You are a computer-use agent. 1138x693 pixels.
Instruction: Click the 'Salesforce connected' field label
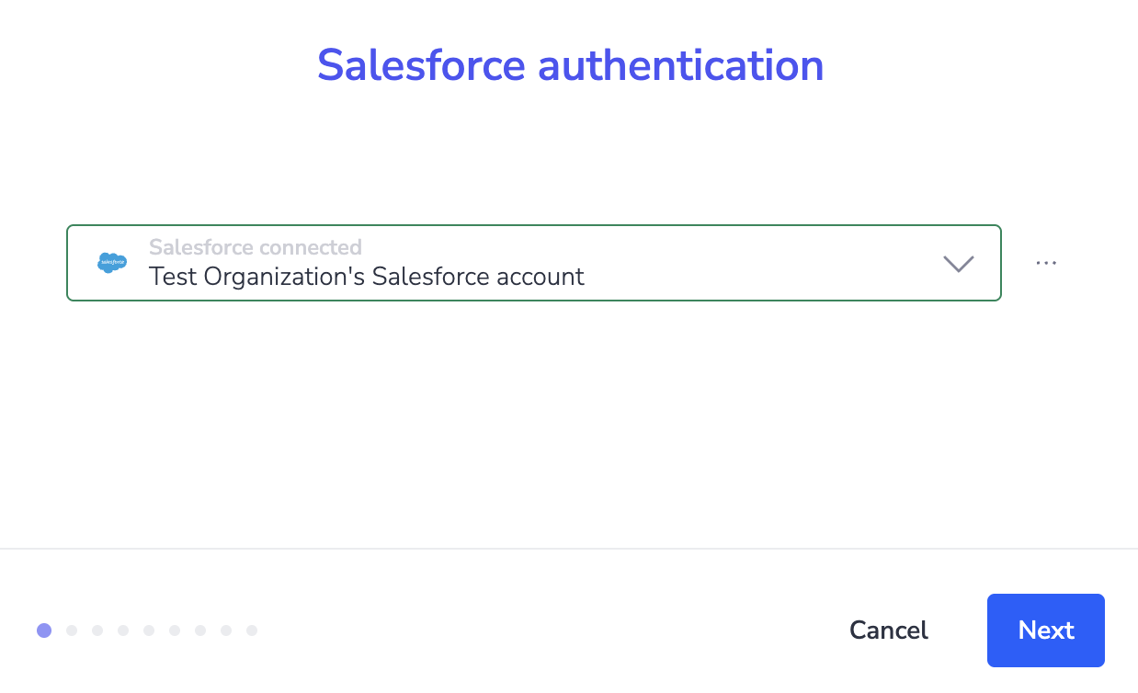tap(255, 247)
